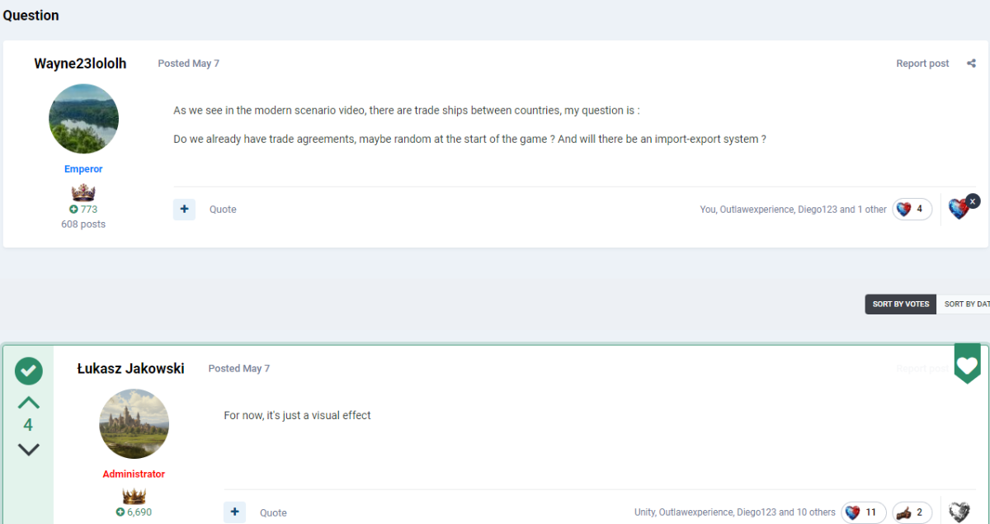The image size is (990, 524).
Task: Upvote Łukasz Jakowski's answer
Action: [28, 402]
